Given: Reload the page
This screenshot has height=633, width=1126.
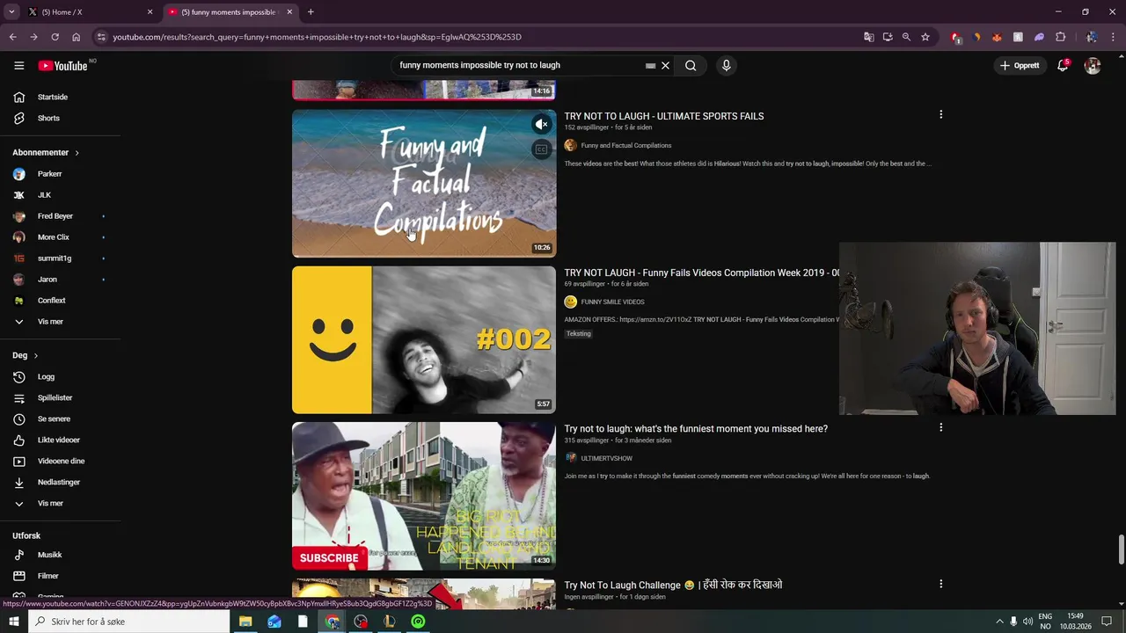Looking at the screenshot, I should pos(55,37).
